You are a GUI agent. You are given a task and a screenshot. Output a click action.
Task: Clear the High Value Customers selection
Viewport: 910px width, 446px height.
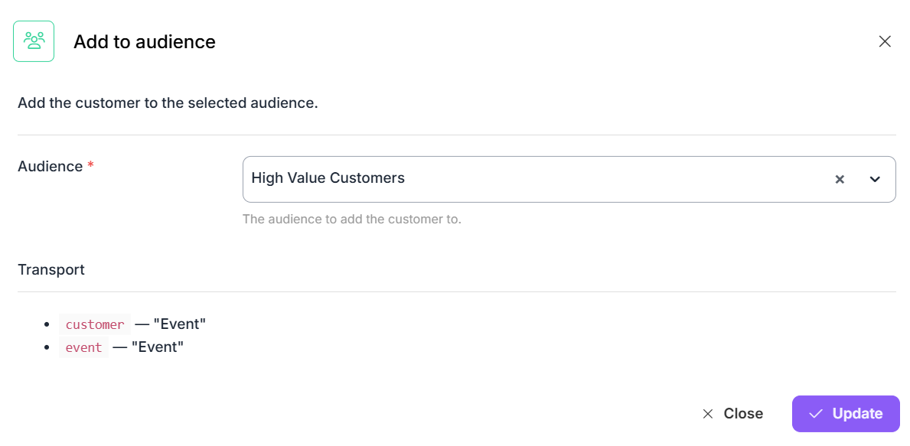[x=839, y=179]
